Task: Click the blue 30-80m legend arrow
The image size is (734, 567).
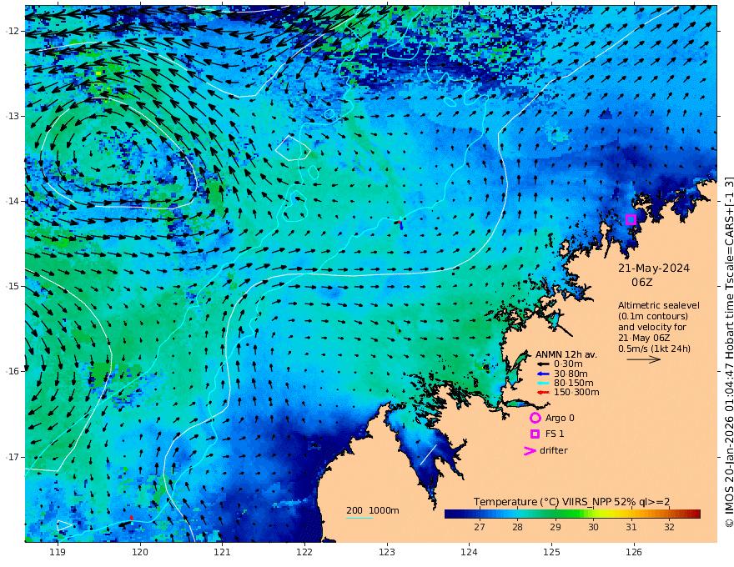Action: pyautogui.click(x=542, y=374)
